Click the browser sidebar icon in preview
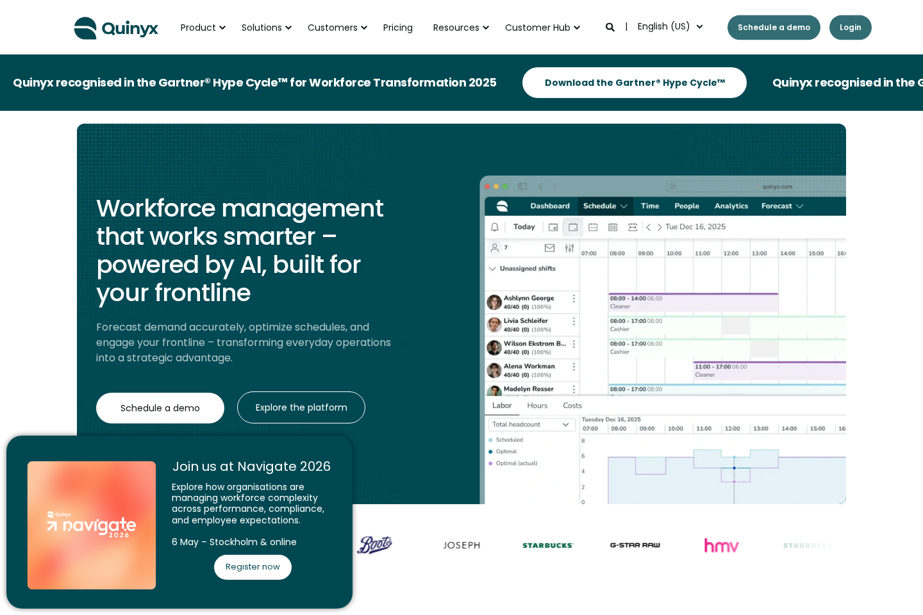The height and width of the screenshot is (615, 923). coord(522,186)
